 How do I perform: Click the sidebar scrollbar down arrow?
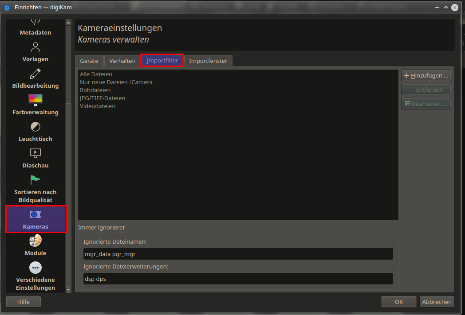[68, 290]
